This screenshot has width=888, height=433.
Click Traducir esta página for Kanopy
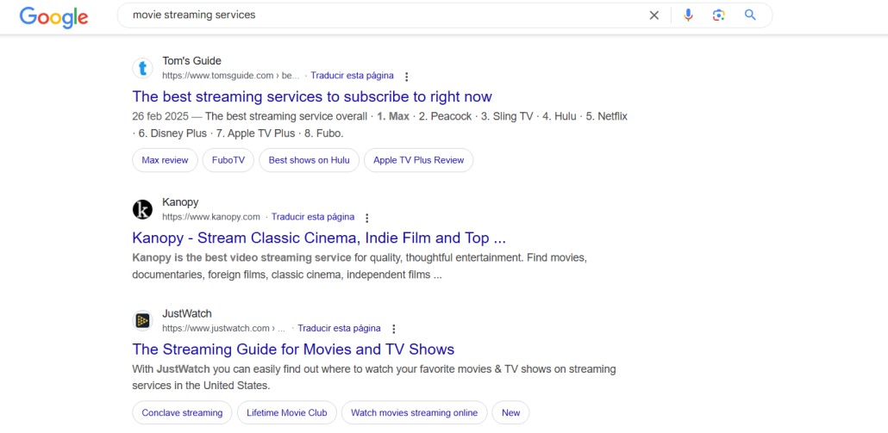313,217
